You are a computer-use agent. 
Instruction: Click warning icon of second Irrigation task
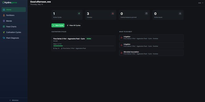coord(121,45)
